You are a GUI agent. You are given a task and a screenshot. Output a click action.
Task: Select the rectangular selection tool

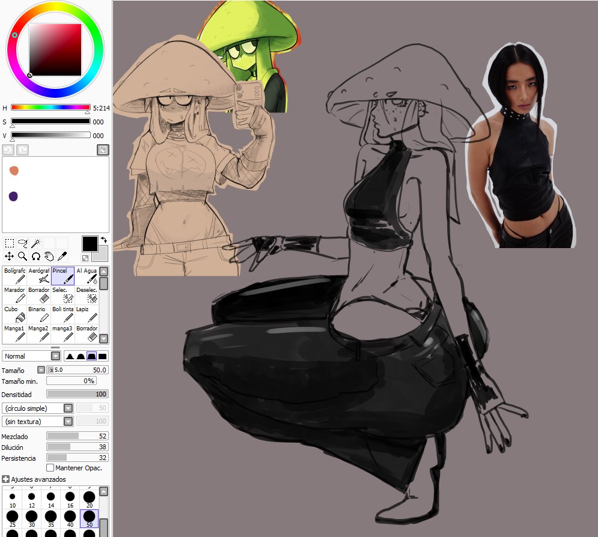click(x=9, y=243)
